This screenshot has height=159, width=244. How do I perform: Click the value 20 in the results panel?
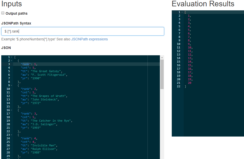(x=189, y=83)
